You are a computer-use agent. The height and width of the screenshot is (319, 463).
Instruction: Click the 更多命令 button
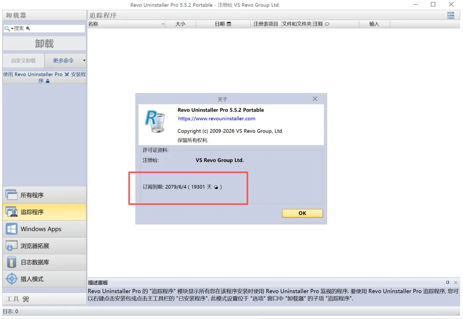(x=63, y=60)
